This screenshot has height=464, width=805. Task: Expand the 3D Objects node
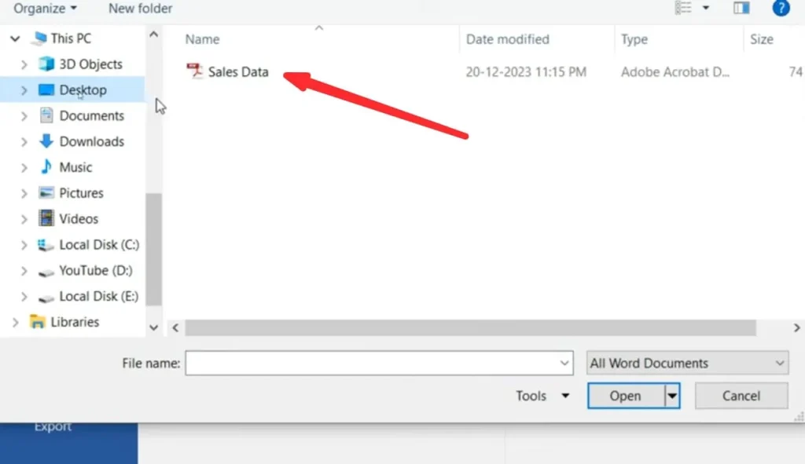click(24, 64)
